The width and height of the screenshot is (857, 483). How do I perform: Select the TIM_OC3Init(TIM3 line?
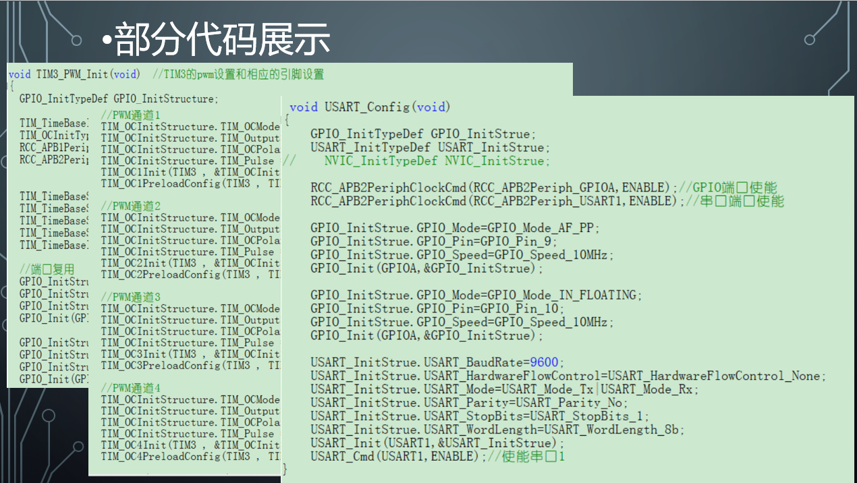[190, 354]
